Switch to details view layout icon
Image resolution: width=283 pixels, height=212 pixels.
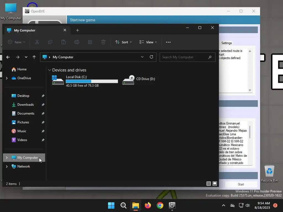(x=208, y=184)
